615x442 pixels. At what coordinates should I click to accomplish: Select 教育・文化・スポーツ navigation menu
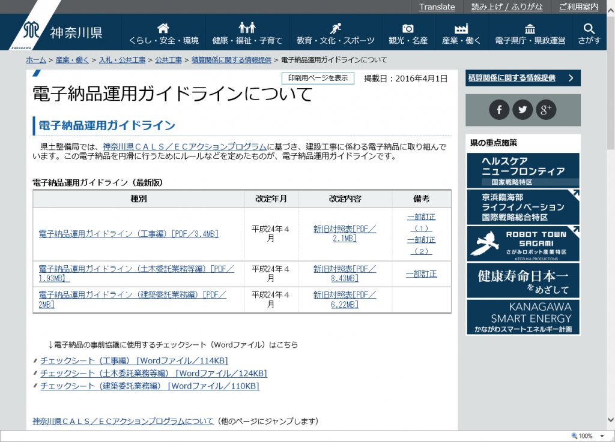(x=335, y=33)
